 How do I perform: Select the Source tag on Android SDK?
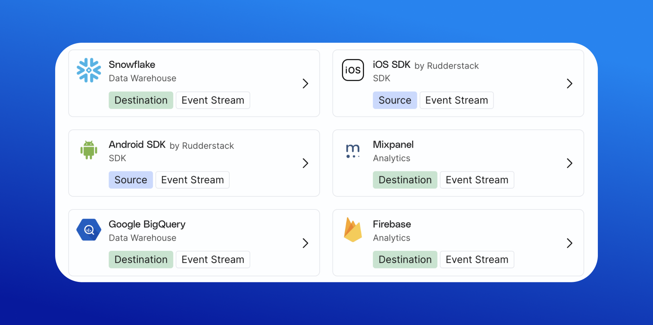[131, 180]
